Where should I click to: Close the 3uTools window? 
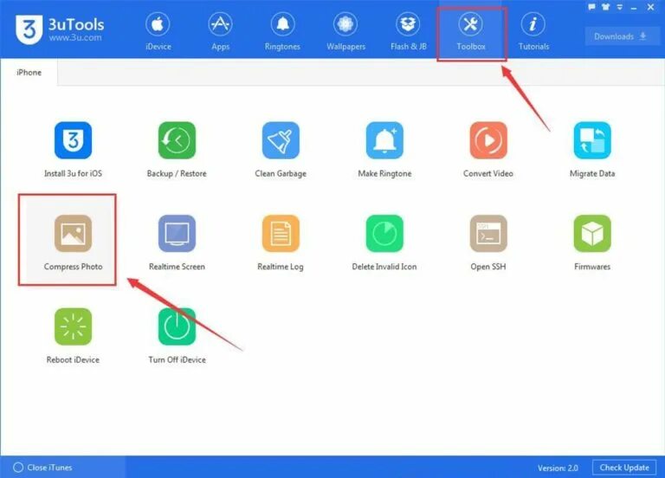pyautogui.click(x=650, y=7)
